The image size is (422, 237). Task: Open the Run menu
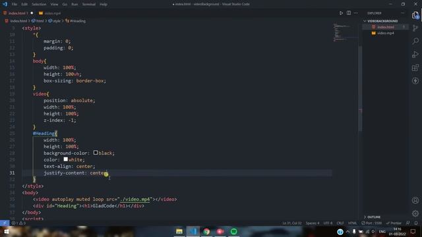75,4
